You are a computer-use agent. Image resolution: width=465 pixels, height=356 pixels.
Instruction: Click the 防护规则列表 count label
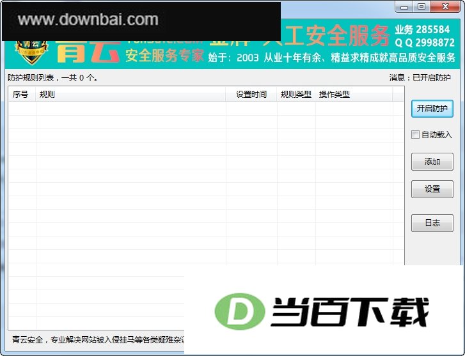pyautogui.click(x=52, y=78)
